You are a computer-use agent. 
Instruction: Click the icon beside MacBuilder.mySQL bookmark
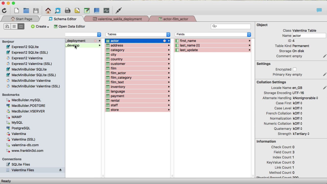[8, 100]
